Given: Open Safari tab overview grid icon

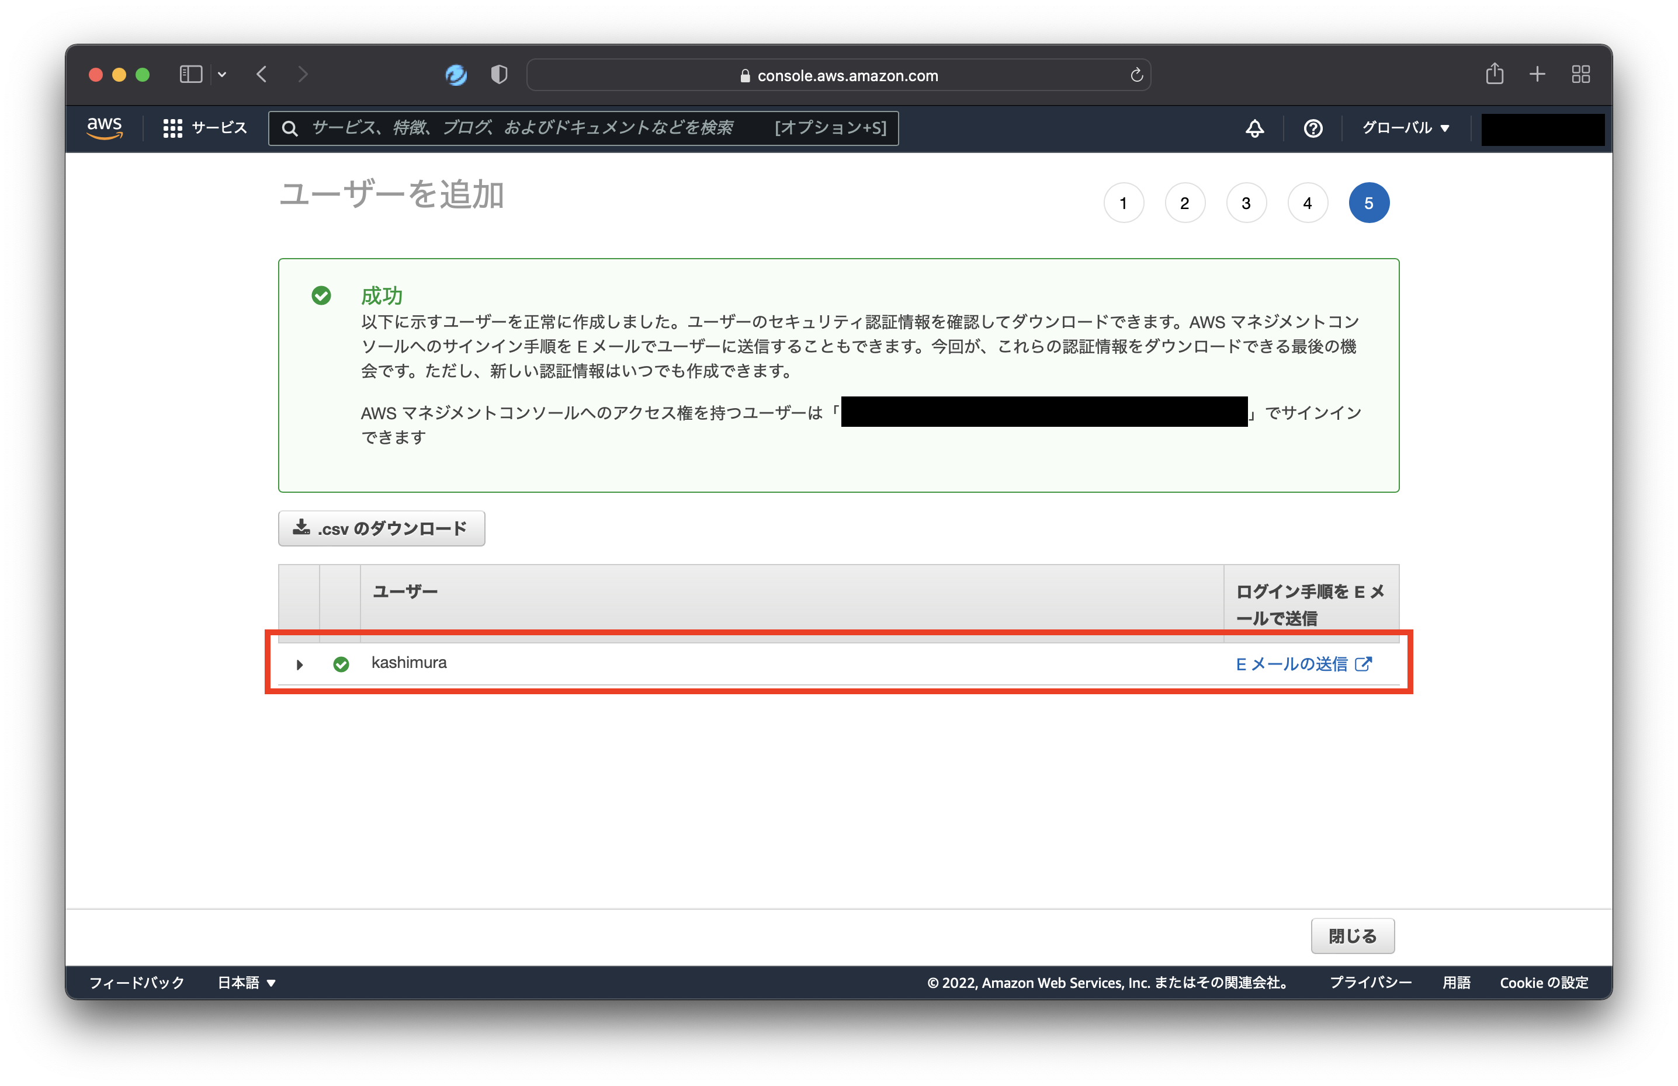Looking at the screenshot, I should click(x=1580, y=74).
